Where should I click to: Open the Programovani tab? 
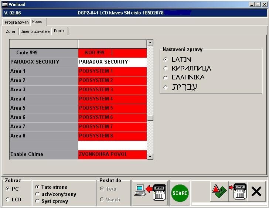[17, 22]
